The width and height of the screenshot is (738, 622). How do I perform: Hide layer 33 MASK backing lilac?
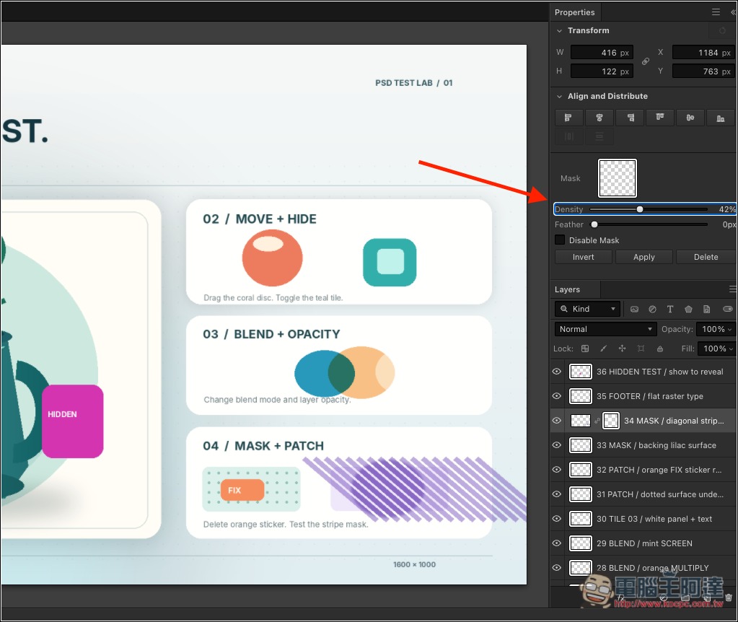pyautogui.click(x=557, y=445)
